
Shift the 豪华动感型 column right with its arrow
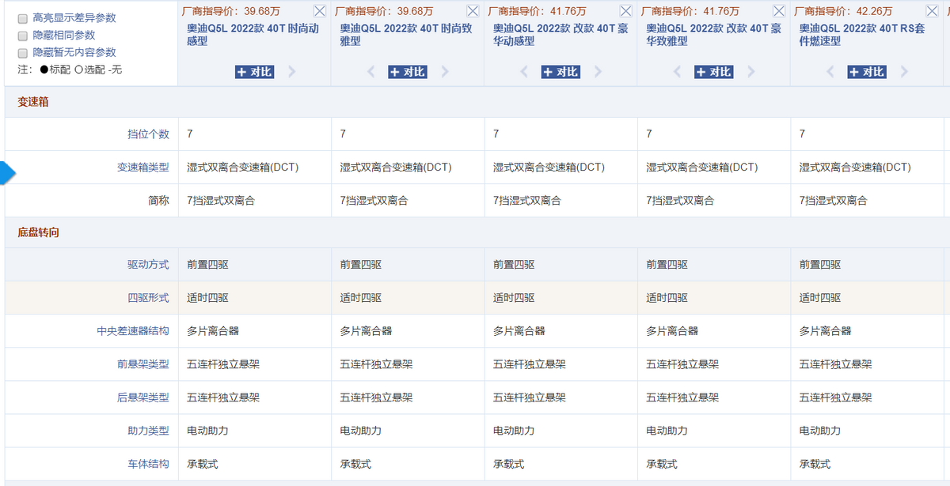click(x=598, y=72)
